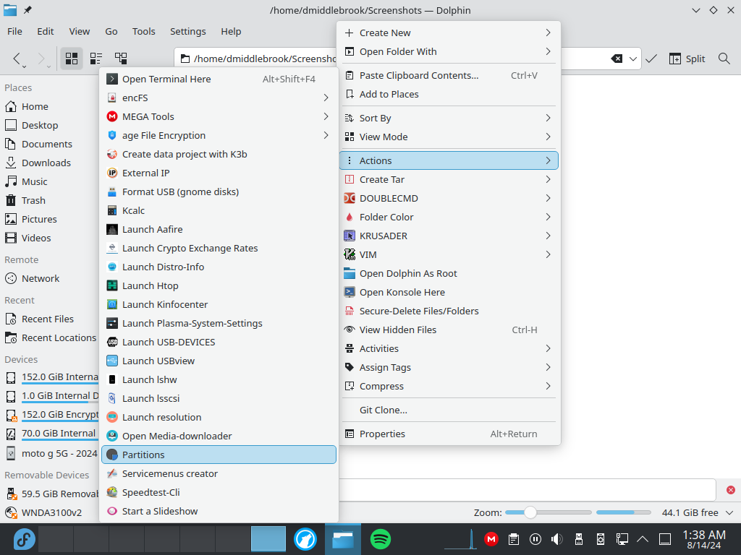Click Split view button
This screenshot has height=555, width=741.
pos(687,59)
